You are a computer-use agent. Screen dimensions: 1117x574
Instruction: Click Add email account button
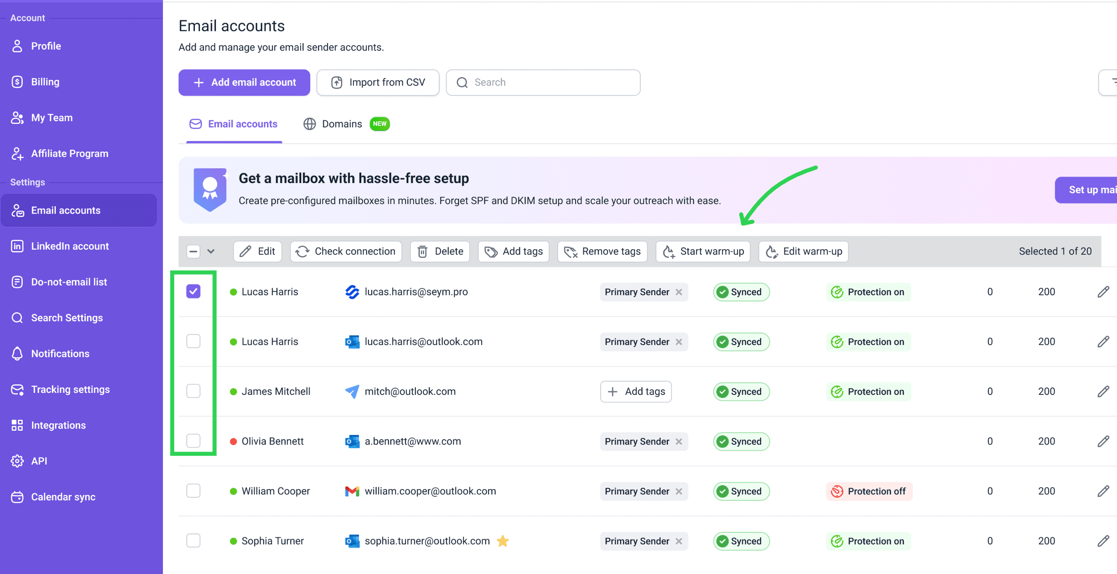244,83
